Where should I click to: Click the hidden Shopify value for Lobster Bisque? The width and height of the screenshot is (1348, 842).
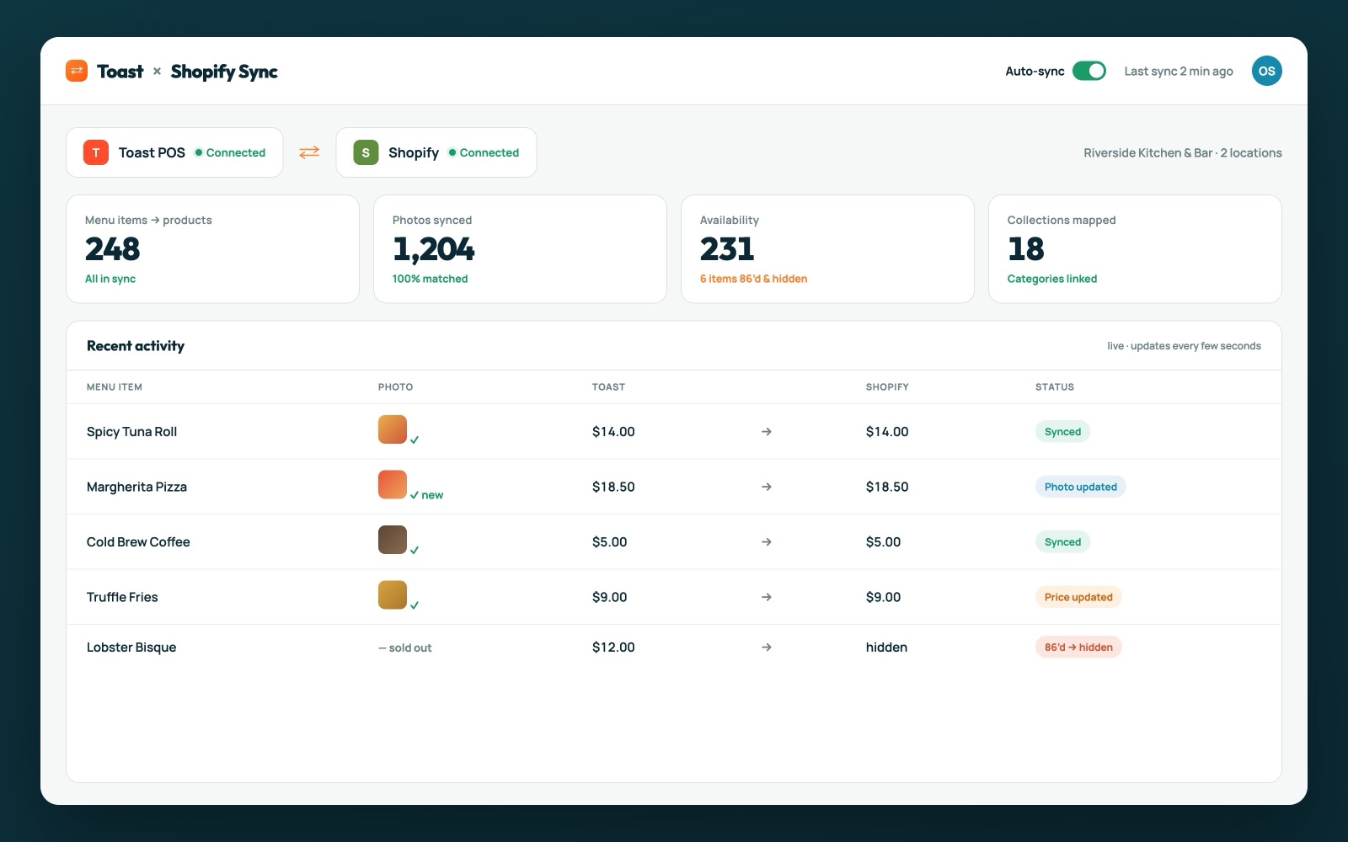click(x=886, y=647)
